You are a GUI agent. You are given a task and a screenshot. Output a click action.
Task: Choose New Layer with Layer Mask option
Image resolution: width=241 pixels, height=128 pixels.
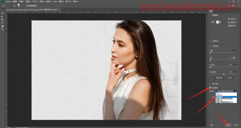click(226, 99)
